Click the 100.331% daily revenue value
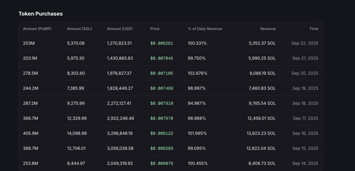The width and height of the screenshot is (355, 171). coord(197,43)
